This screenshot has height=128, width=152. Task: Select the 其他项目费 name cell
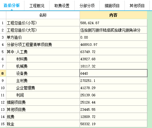pos(43,109)
